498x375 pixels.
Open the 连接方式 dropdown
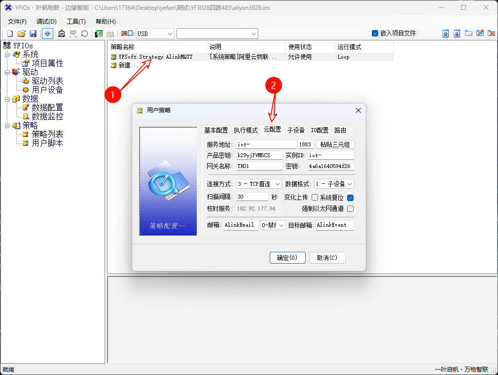[x=278, y=184]
